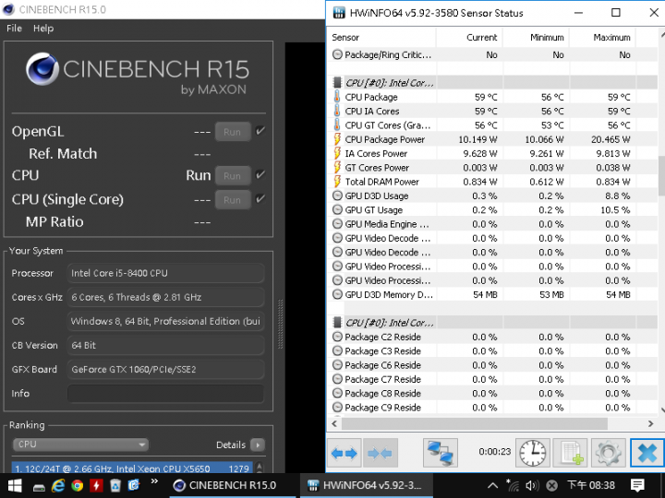
Task: Click Package C2 Reside gauge icon
Action: [x=337, y=337]
